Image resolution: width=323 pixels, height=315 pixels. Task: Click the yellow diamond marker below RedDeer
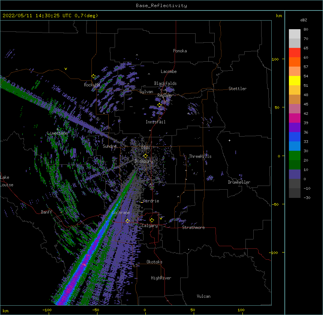[x=160, y=105]
